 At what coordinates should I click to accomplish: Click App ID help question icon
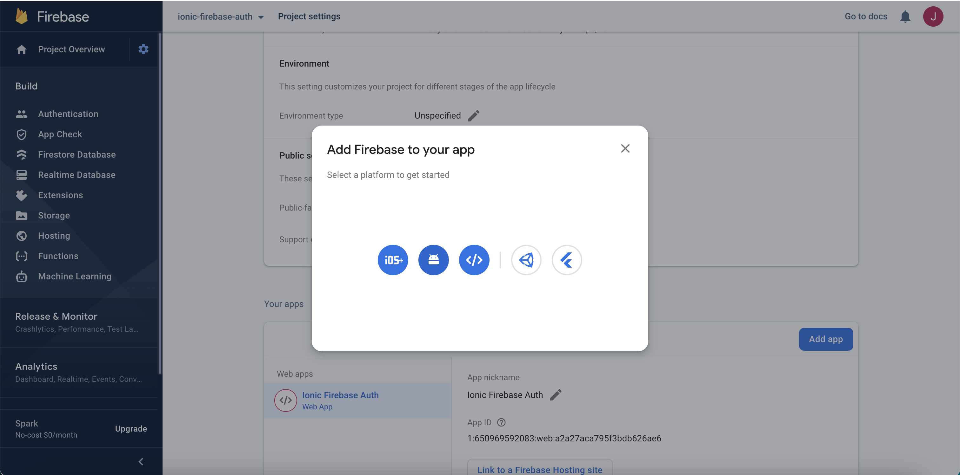[501, 422]
